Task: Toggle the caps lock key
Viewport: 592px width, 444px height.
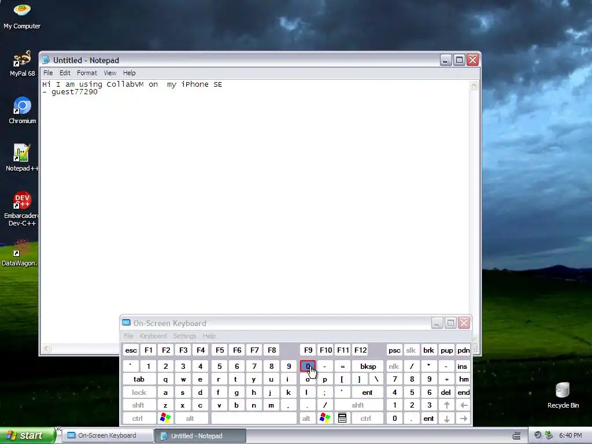Action: [139, 393]
